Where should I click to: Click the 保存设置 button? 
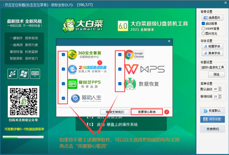tap(212, 119)
